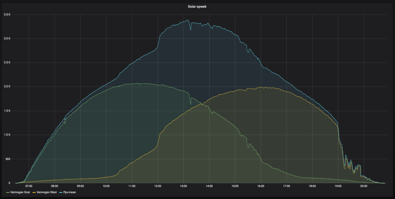Click the 3.0 K y-axis label
Viewport: 395px width, 199px height.
coord(7,39)
